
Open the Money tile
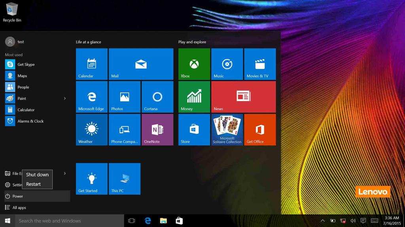(194, 97)
